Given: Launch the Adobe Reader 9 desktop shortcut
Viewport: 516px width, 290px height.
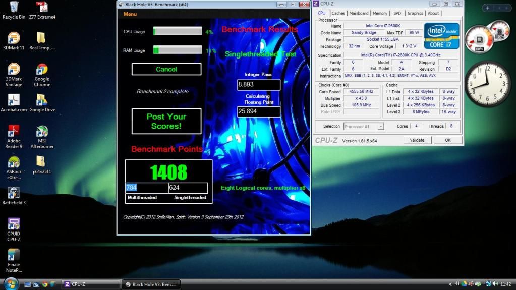Looking at the screenshot, I should coord(14,137).
